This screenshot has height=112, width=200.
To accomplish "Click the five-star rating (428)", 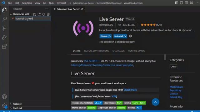I will point(151,25).
